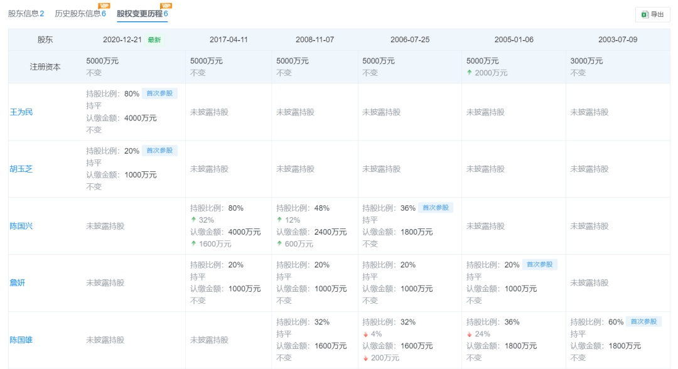Viewport: 678px width, 369px height.
Task: Click the VIP badge above 股权变更历程
Action: pos(166,6)
